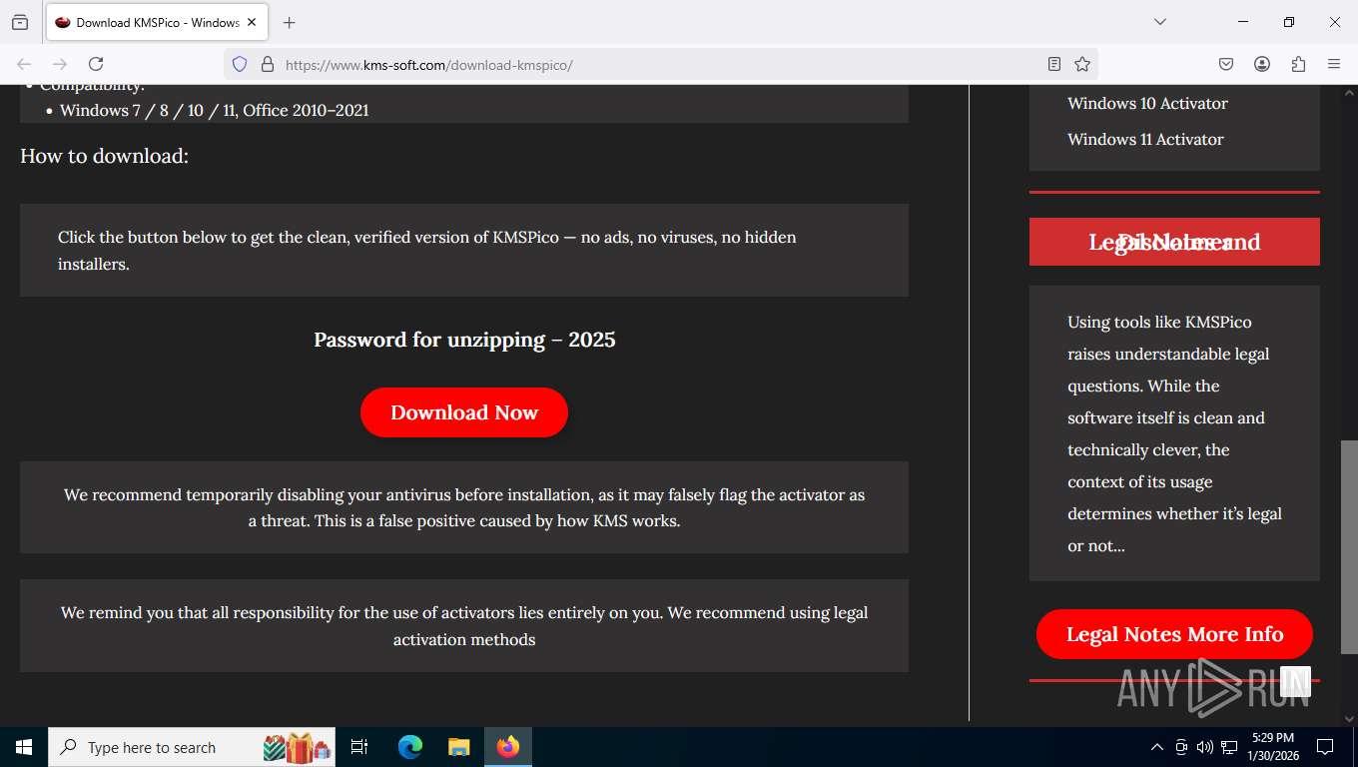Open Firefox View from the tab bar
This screenshot has width=1358, height=767.
pyautogui.click(x=20, y=22)
